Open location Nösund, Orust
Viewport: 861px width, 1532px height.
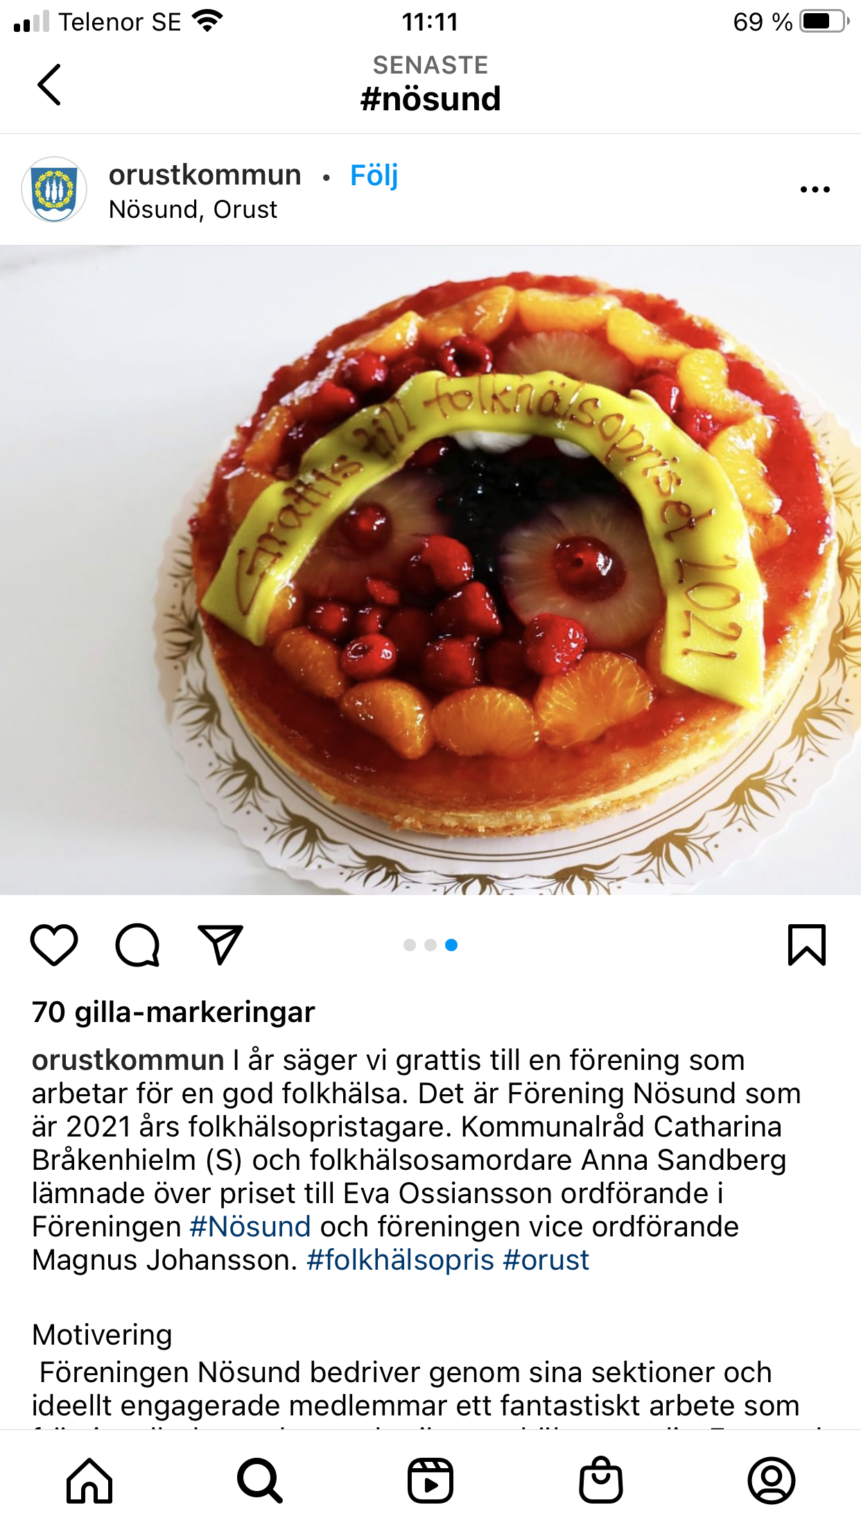click(x=193, y=210)
